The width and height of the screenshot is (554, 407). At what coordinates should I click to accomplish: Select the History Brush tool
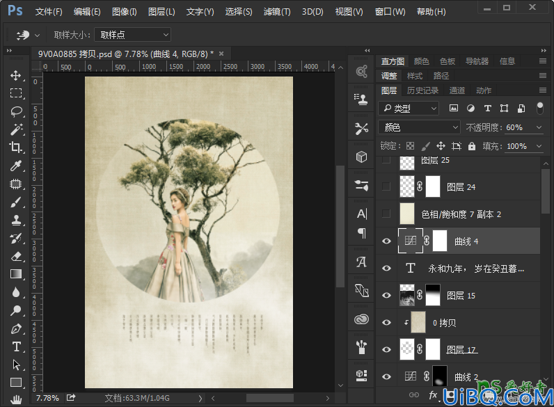coord(15,239)
